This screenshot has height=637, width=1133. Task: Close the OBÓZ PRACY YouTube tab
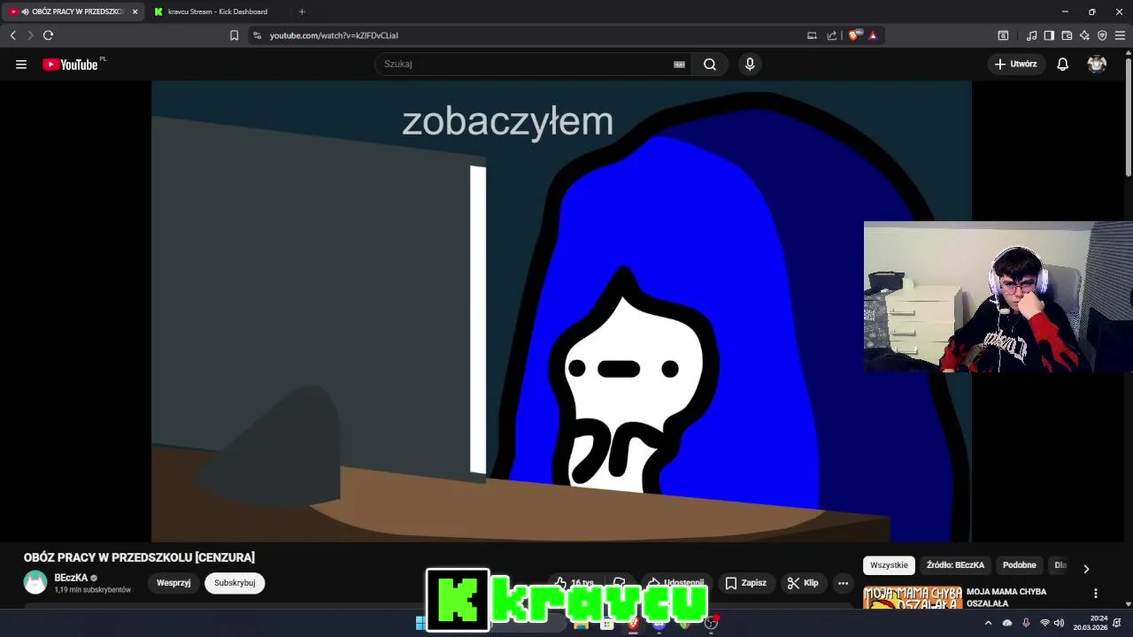[135, 12]
